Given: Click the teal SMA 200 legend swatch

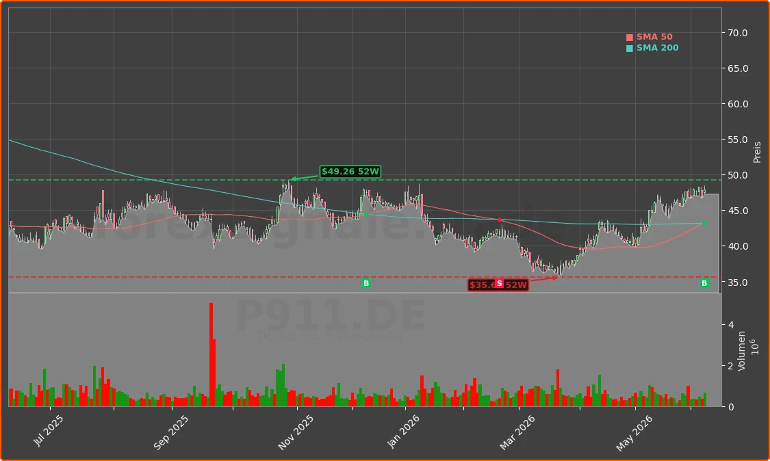Looking at the screenshot, I should pyautogui.click(x=630, y=48).
